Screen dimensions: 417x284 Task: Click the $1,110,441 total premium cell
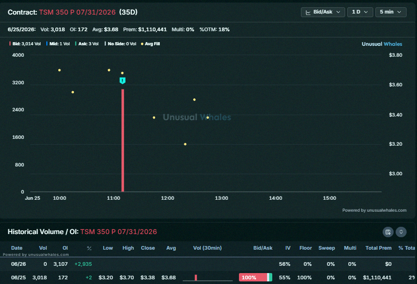pyautogui.click(x=377, y=277)
